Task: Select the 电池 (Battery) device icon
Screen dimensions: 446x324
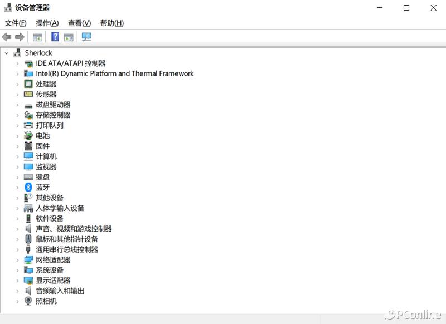Action: (28, 135)
